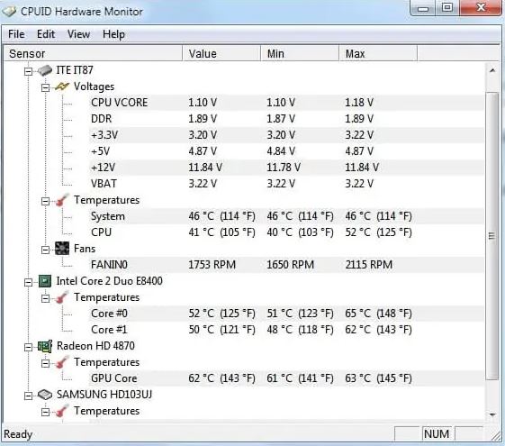Select the VBAT row
Screen dimensions: 505x446
coord(286,184)
